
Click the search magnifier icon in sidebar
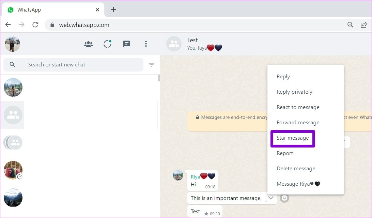(x=12, y=64)
